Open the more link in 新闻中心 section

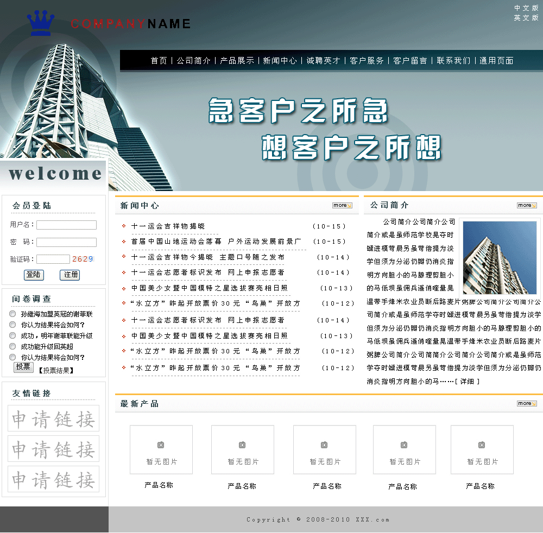tap(342, 205)
